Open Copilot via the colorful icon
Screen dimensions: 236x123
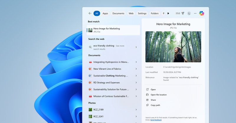(x=201, y=13)
